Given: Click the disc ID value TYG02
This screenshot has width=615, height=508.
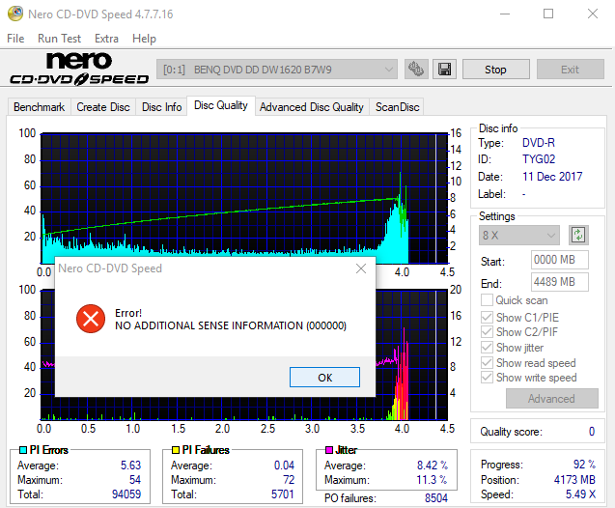Looking at the screenshot, I should point(539,159).
